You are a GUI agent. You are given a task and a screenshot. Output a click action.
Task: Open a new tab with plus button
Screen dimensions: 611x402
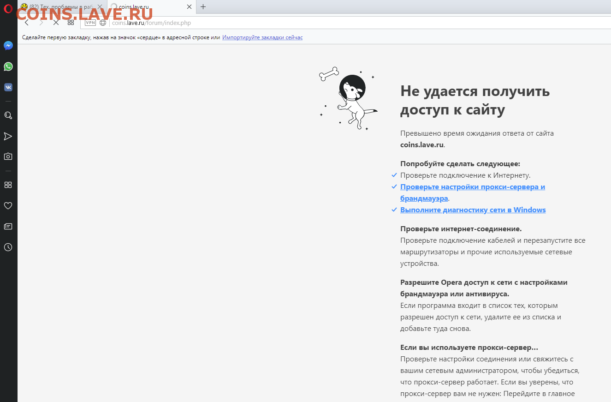[x=203, y=7]
